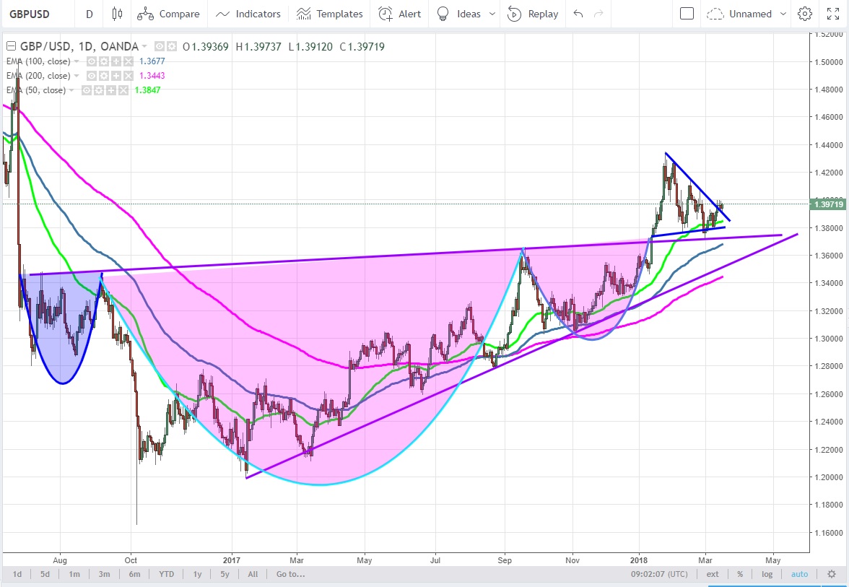Enter fullscreen mode
This screenshot has height=587, width=849.
(x=831, y=14)
